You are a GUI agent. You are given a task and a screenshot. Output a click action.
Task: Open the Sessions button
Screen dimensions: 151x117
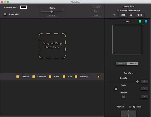pyautogui.click(x=96, y=7)
